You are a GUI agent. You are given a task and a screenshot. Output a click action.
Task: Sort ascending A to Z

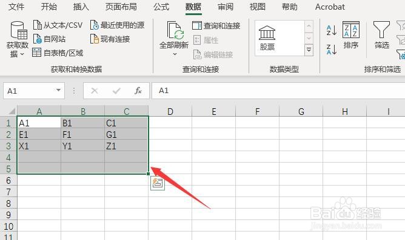[x=332, y=30]
